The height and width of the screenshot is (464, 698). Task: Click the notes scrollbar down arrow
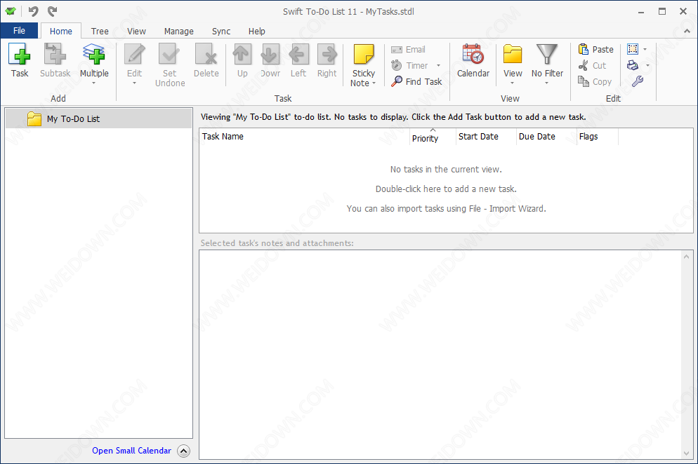(x=686, y=453)
